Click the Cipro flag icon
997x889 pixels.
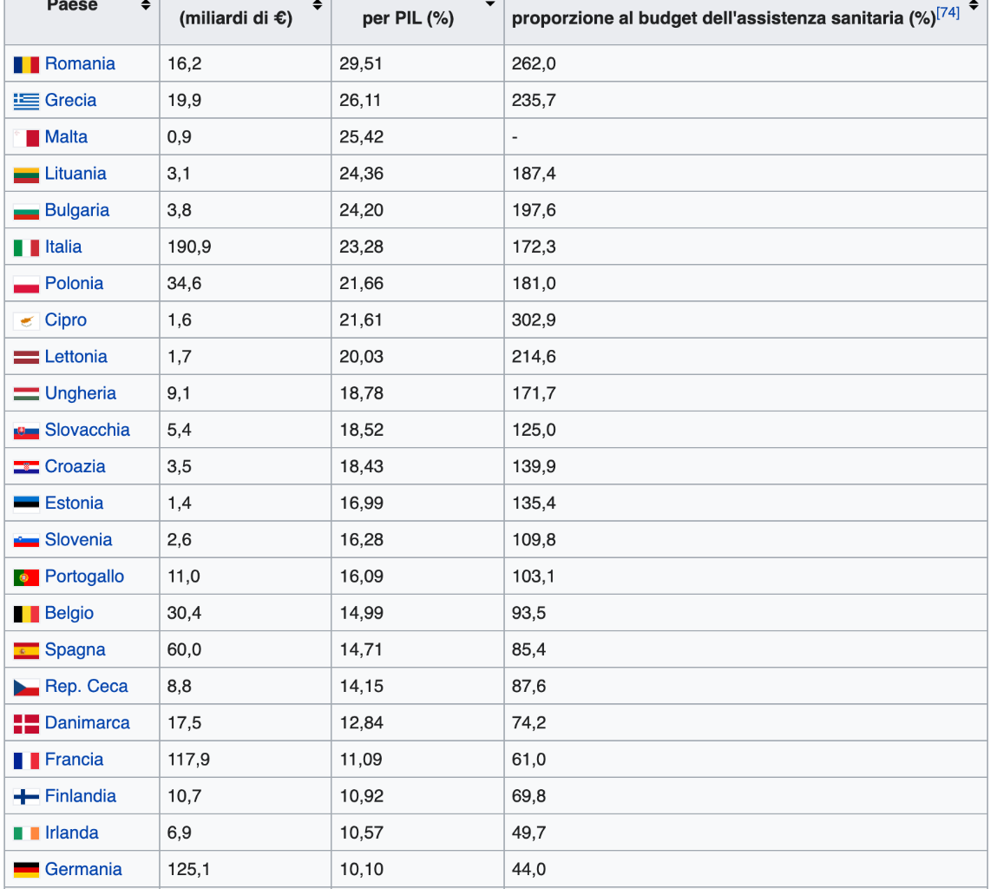tap(26, 320)
